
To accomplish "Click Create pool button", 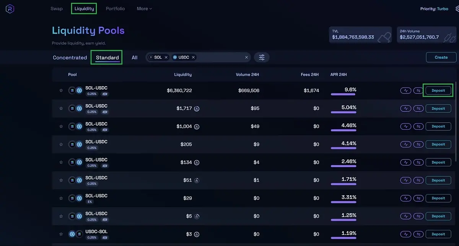I will tap(441, 57).
